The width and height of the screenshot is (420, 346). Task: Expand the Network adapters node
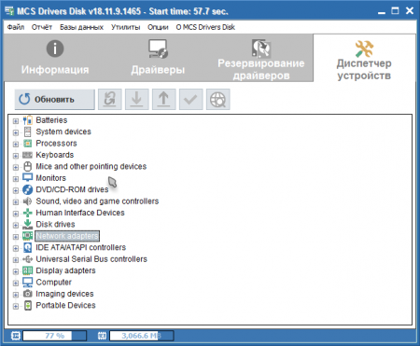pyautogui.click(x=16, y=237)
